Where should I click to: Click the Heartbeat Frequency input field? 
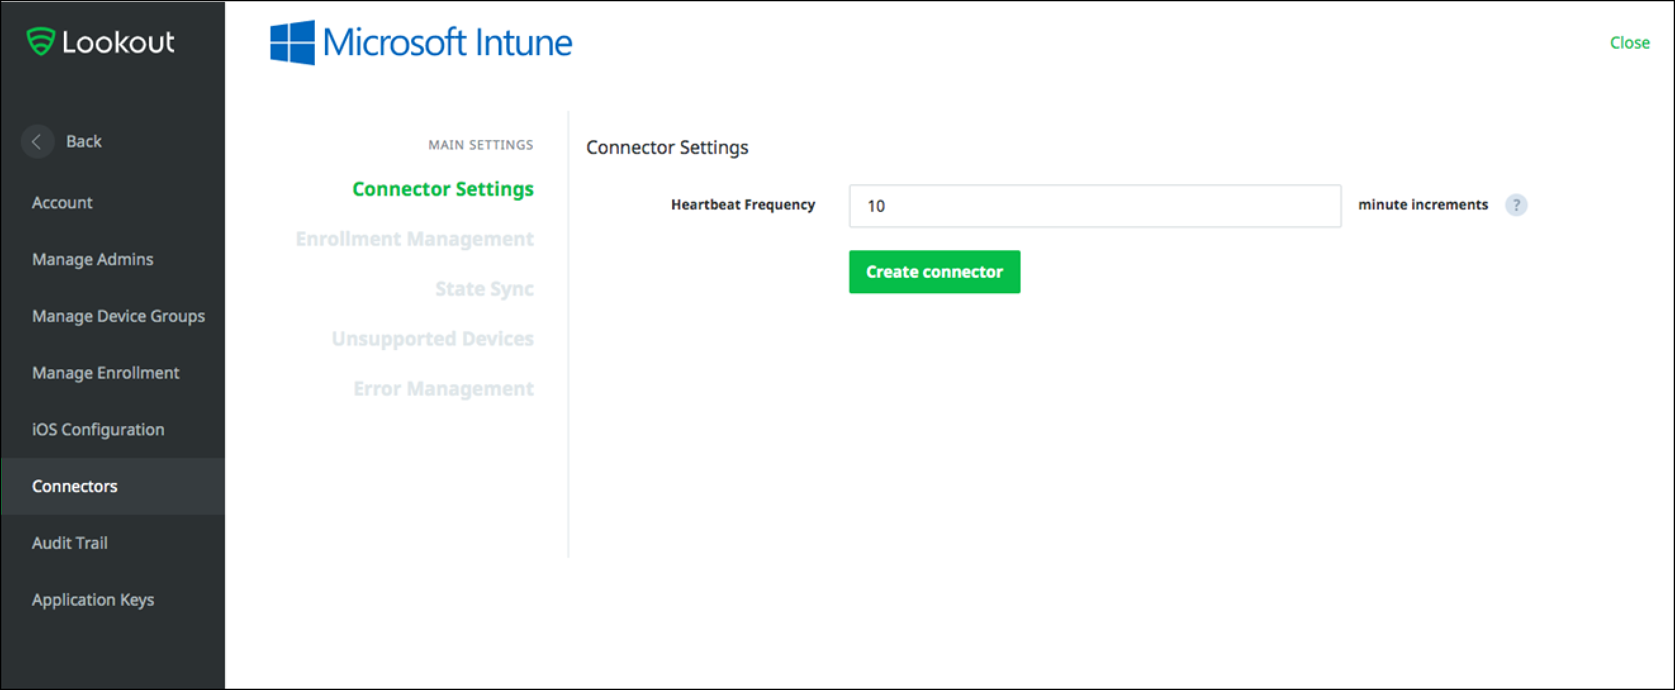(x=1094, y=205)
